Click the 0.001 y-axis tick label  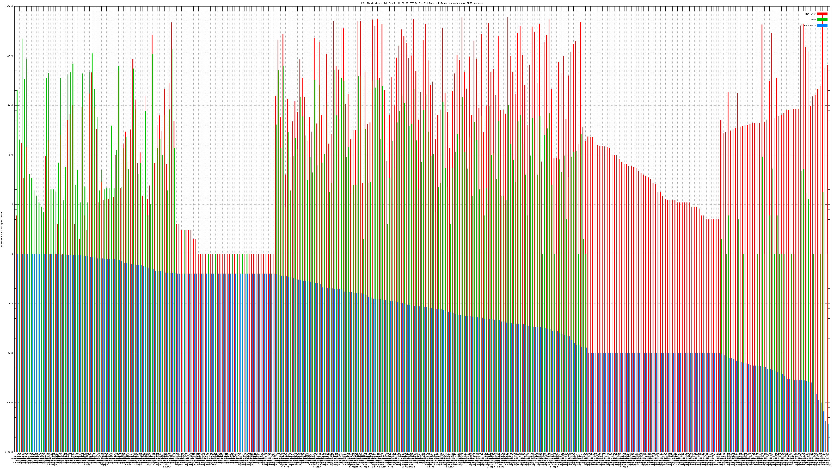pos(10,403)
